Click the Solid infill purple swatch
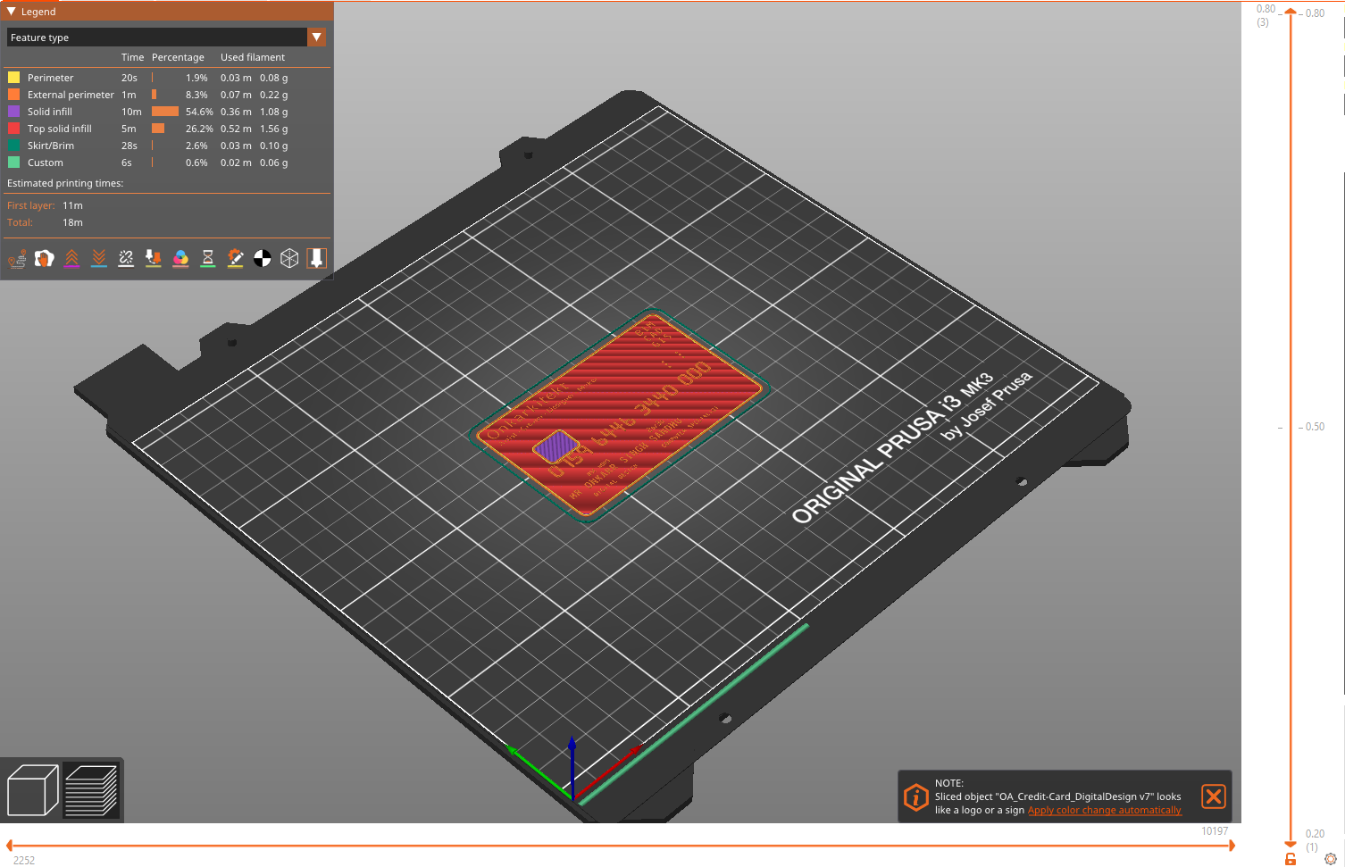Screen dimensions: 1345x867 coord(14,112)
